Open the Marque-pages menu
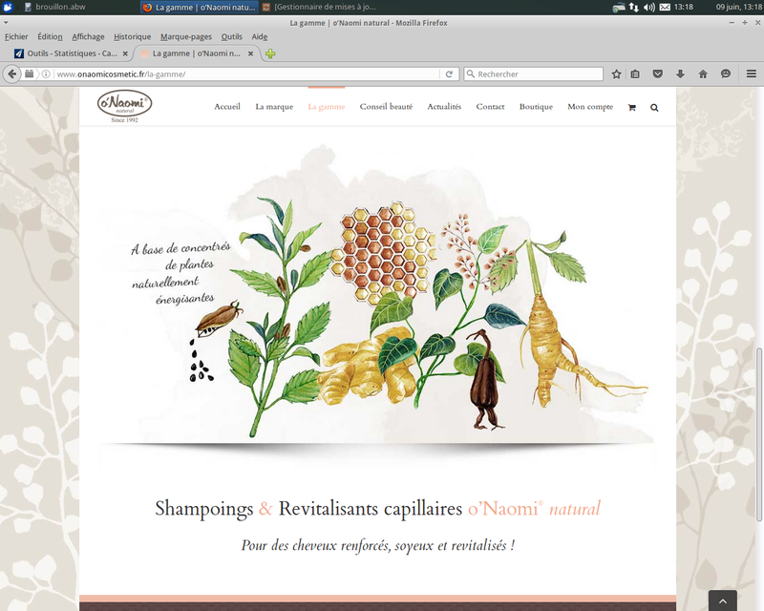 click(x=186, y=36)
